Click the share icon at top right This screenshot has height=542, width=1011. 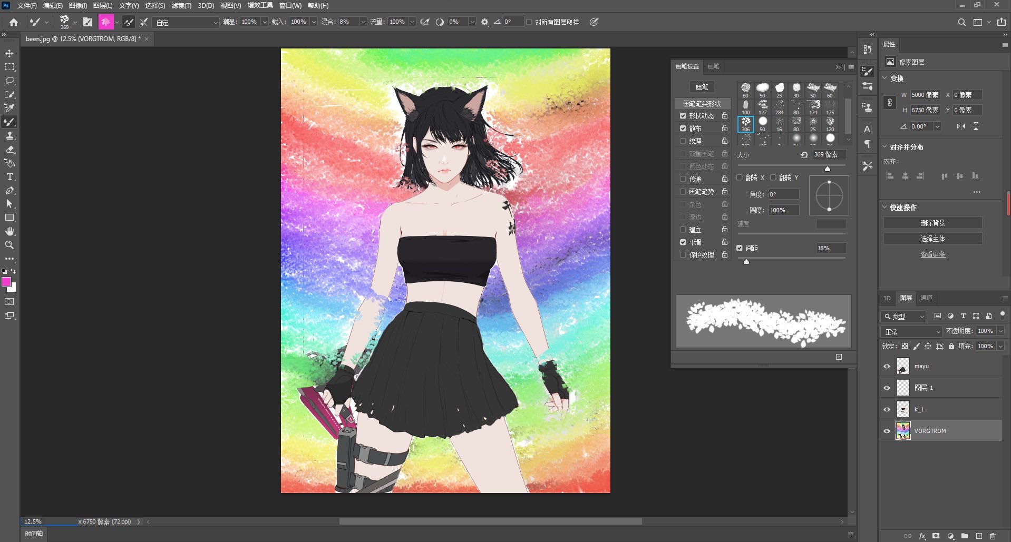pyautogui.click(x=1001, y=22)
